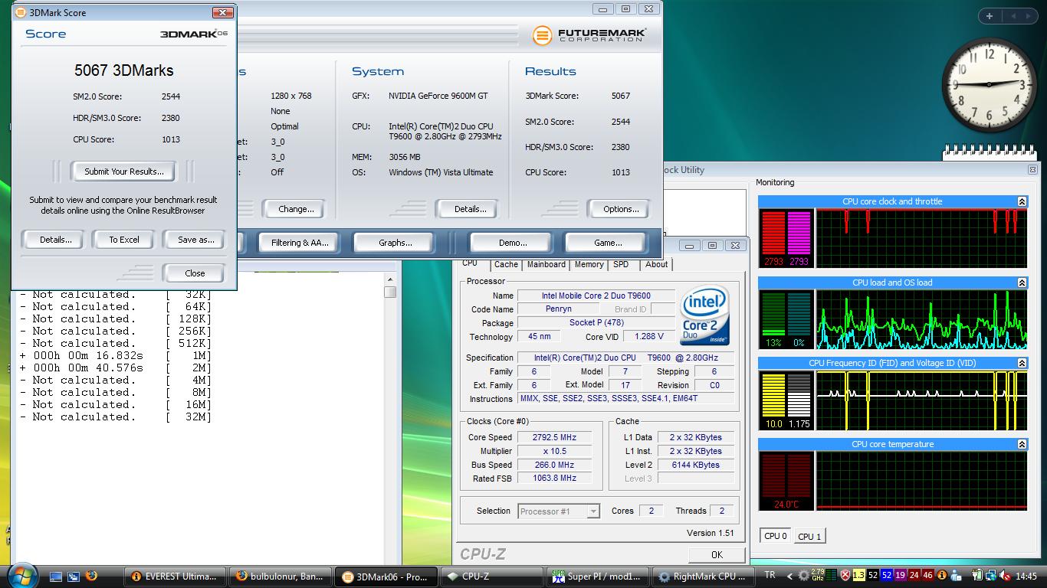The width and height of the screenshot is (1047, 588).
Task: Click OK in CPU-Z window
Action: click(717, 555)
